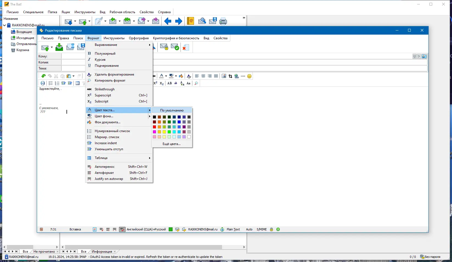Click the Ещё цвета button

(x=171, y=144)
